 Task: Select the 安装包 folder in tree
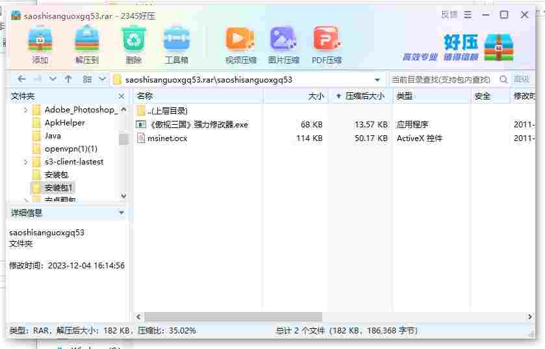50,175
